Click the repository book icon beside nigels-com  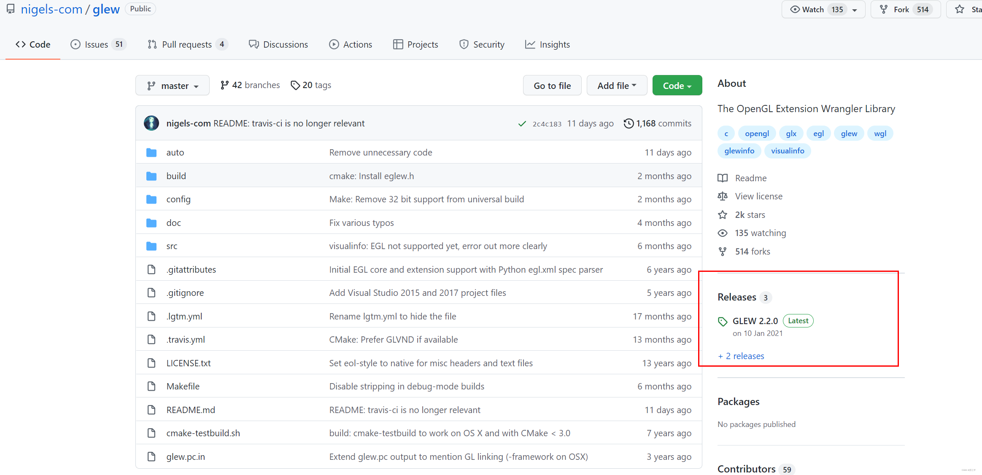(11, 9)
